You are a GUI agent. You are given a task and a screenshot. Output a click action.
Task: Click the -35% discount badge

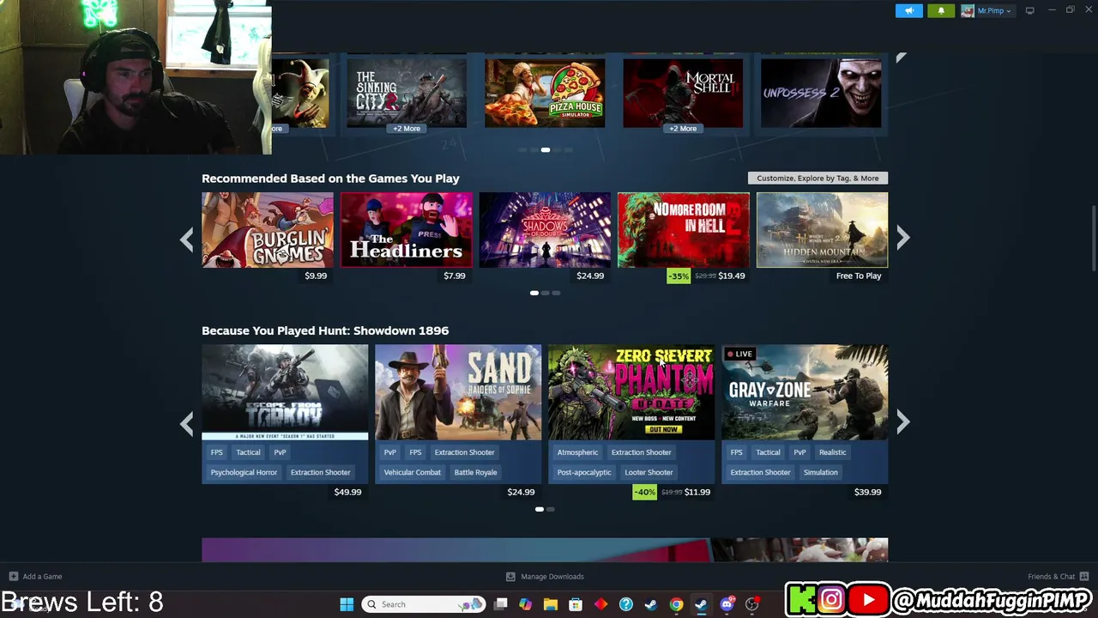(679, 276)
